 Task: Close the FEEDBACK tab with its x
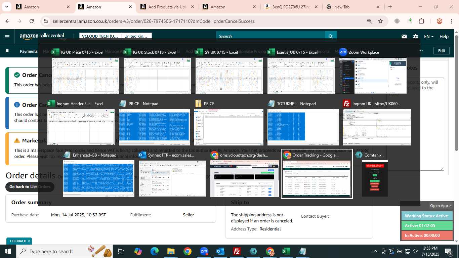pyautogui.click(x=29, y=241)
